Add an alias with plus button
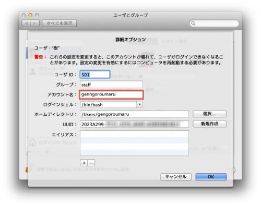Screen dimensions: 261x206 coord(84,163)
